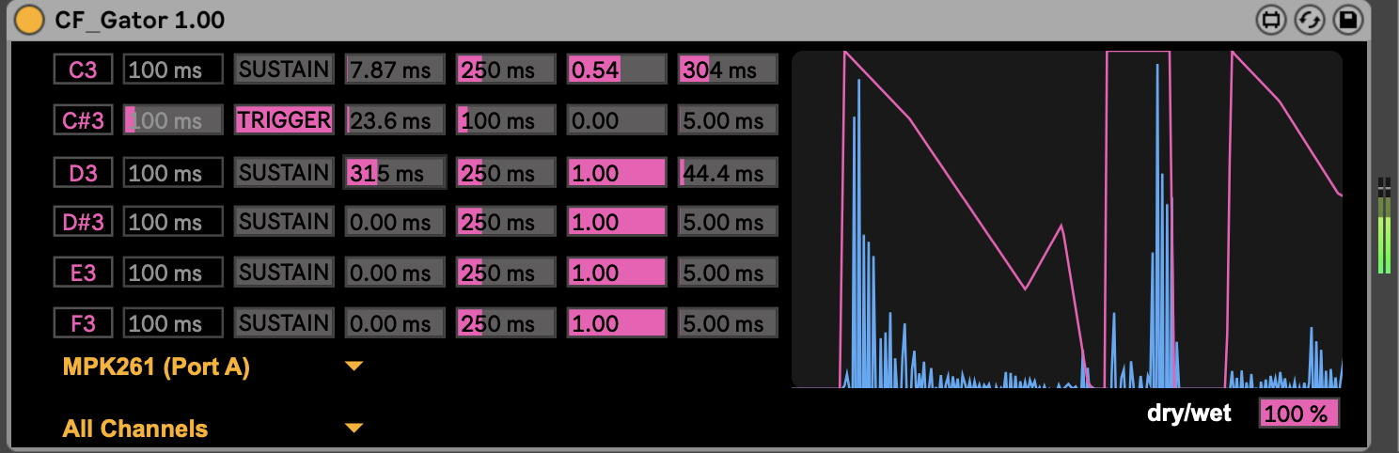Screen dimensions: 1399x453
Task: Open the MPK261 (Port A) MIDI input dropdown
Action: [x=212, y=367]
